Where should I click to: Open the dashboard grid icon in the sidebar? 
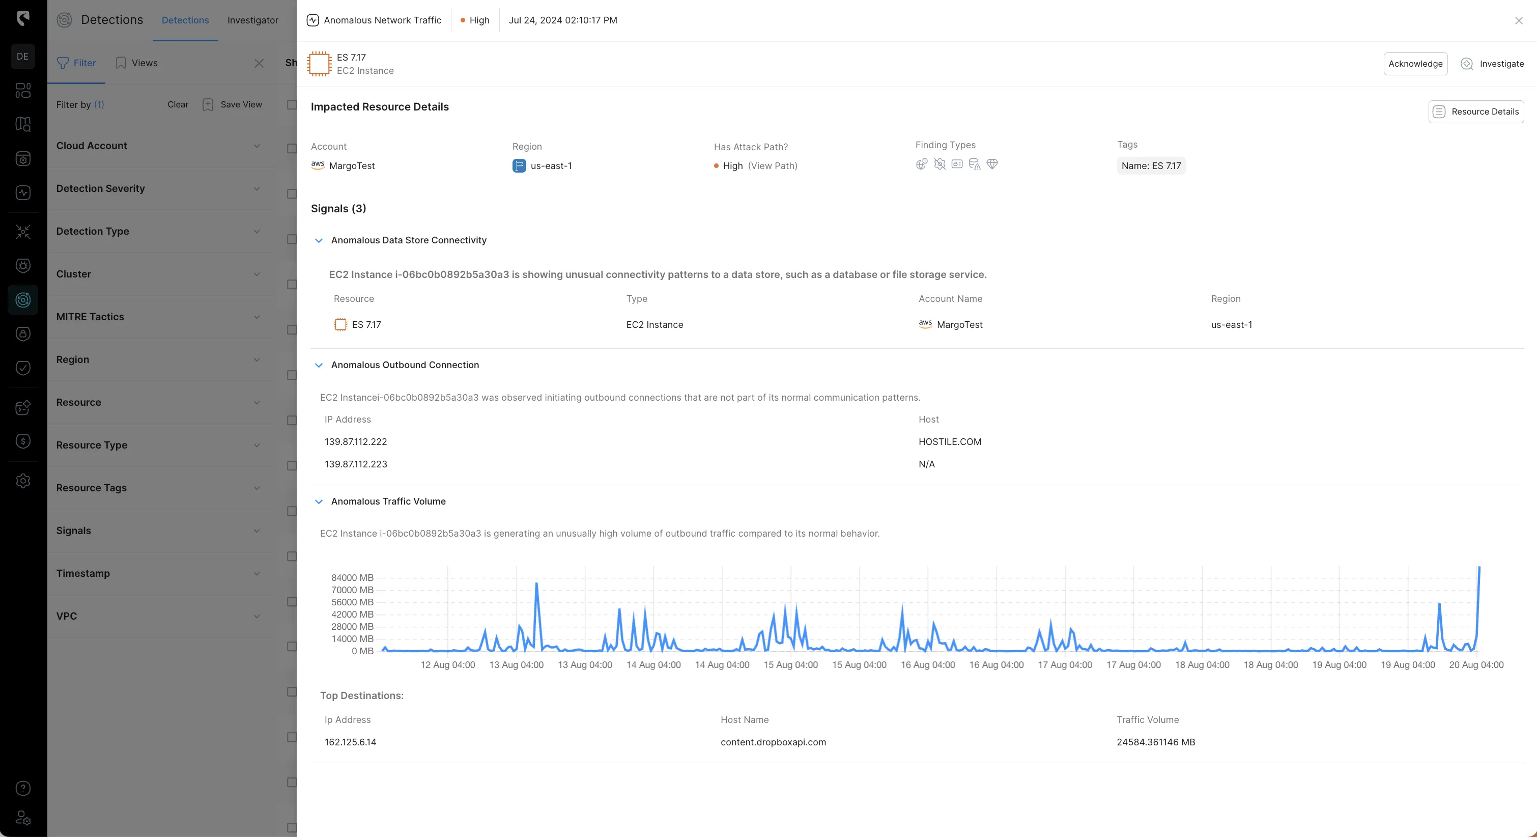[23, 90]
